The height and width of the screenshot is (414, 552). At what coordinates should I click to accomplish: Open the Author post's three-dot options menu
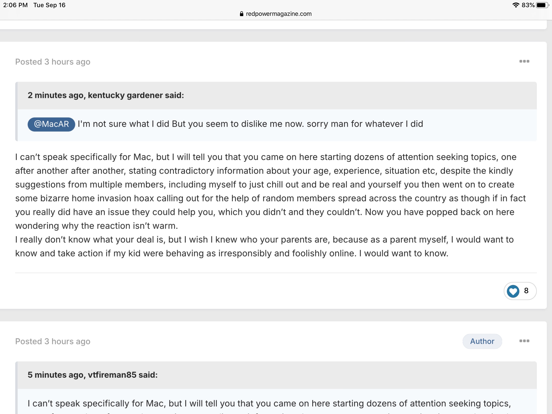pyautogui.click(x=524, y=341)
